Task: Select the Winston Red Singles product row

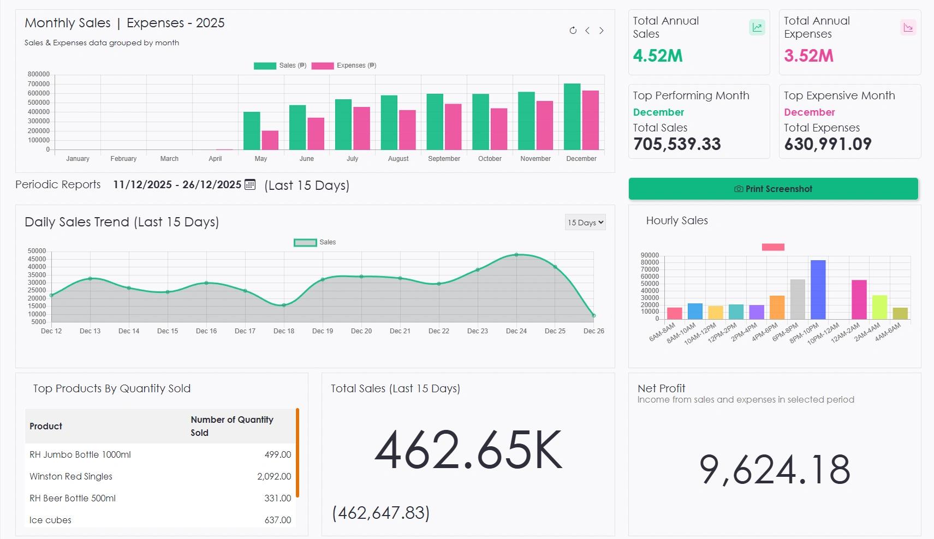Action: [158, 476]
